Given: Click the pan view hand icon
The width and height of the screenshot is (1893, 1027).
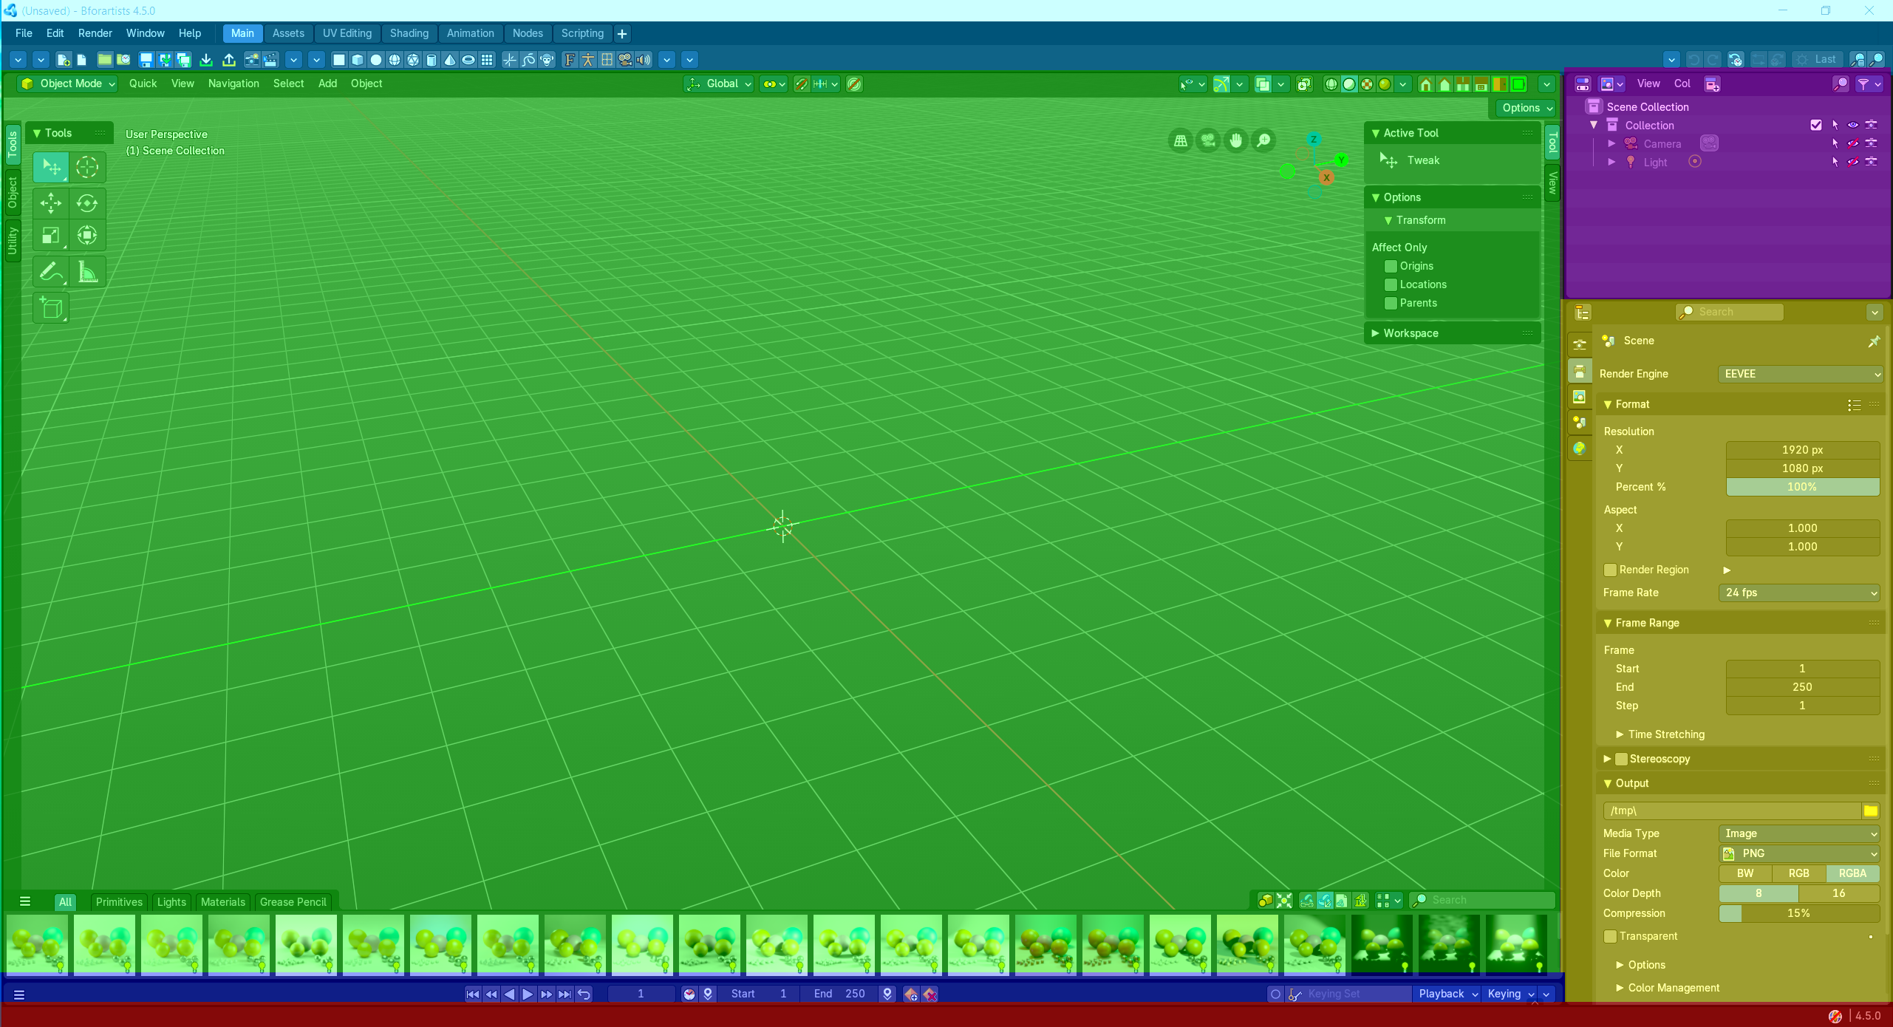Looking at the screenshot, I should click(1236, 140).
